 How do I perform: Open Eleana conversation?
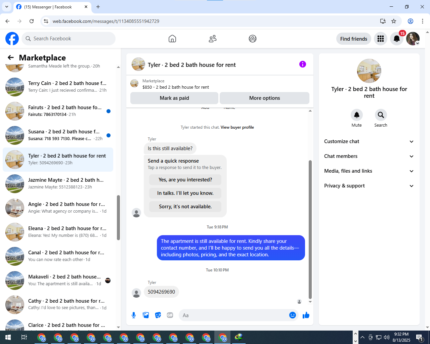58,232
